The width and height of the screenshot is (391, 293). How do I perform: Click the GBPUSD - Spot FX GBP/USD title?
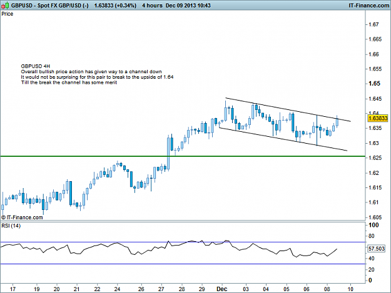[50, 6]
